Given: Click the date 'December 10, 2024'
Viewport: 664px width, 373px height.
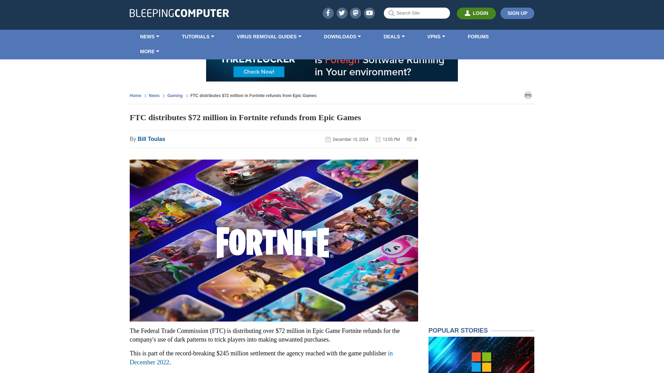Looking at the screenshot, I should 350,140.
